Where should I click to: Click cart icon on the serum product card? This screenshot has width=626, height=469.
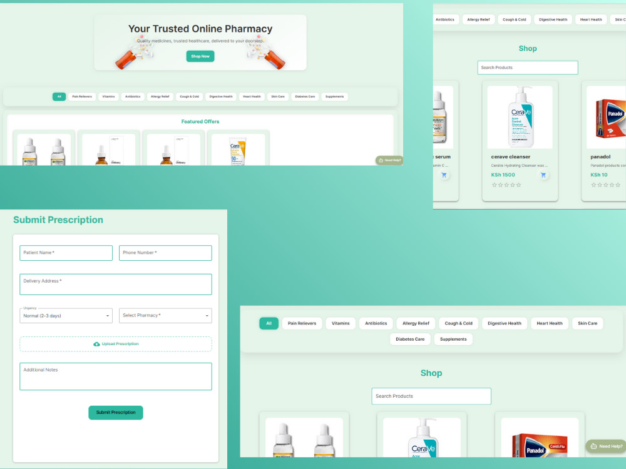444,175
